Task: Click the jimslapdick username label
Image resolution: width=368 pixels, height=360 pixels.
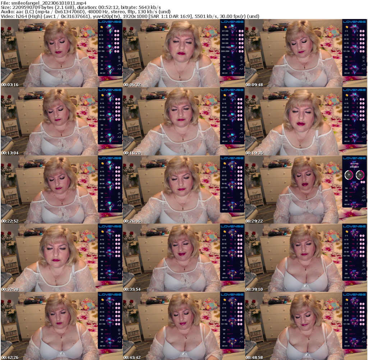Action: 355,167
